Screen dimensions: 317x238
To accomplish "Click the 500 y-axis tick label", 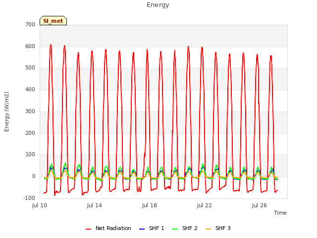I will pyautogui.click(x=30, y=68).
